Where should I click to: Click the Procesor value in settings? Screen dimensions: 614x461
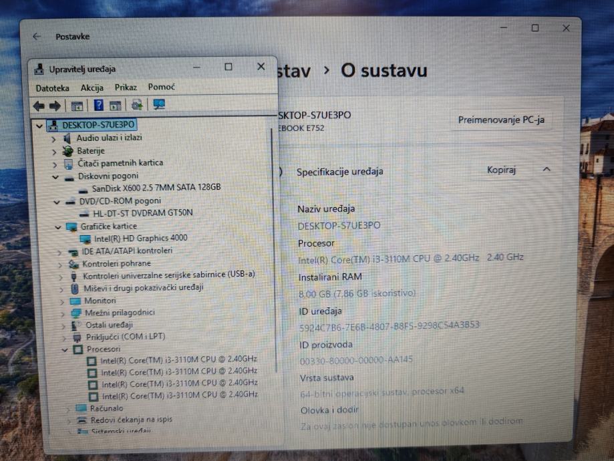[411, 259]
